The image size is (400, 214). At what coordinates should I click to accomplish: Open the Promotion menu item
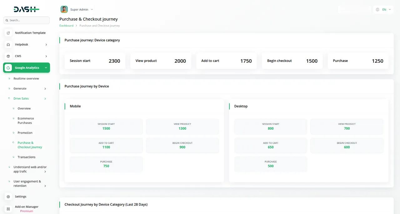tap(25, 133)
